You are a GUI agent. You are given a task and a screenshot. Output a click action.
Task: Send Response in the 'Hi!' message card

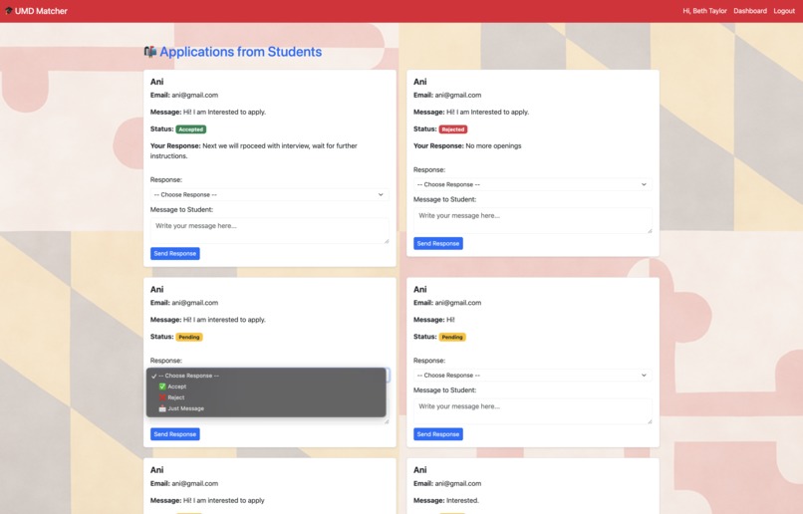point(438,434)
